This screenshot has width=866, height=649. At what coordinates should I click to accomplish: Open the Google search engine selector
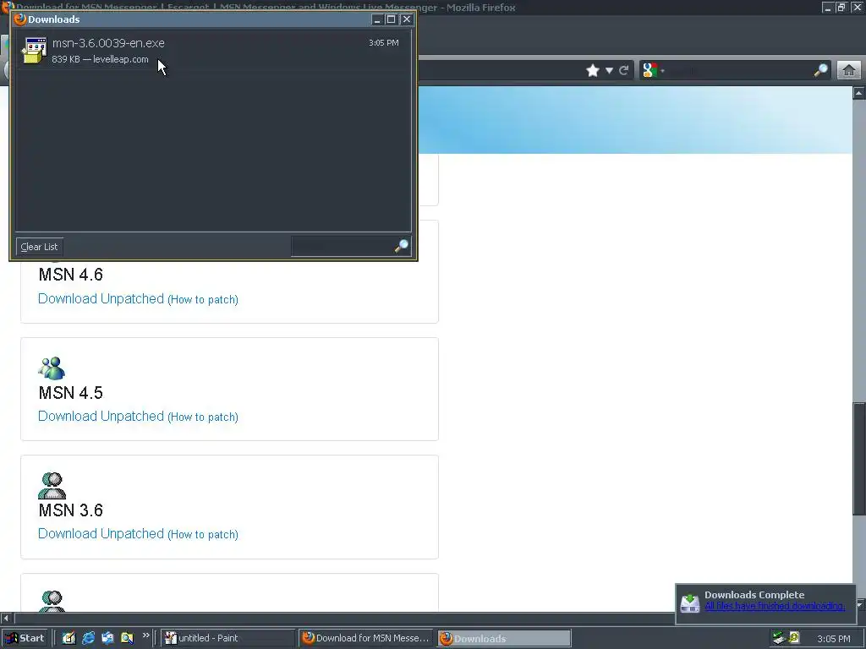point(653,71)
